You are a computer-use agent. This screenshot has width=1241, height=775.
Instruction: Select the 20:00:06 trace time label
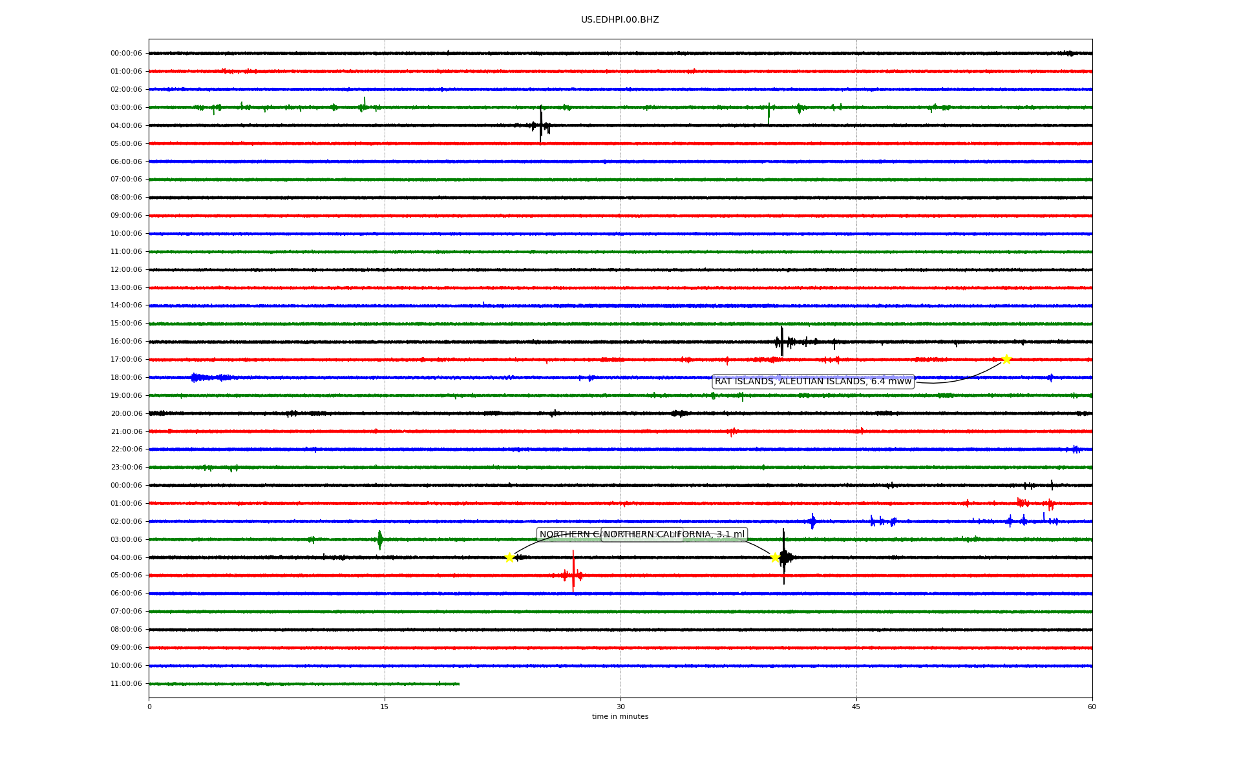(126, 413)
